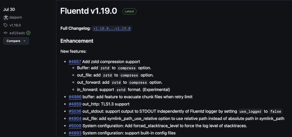The height and width of the screenshot is (137, 292).
Task: Click the green verified checkmark icon
Action: [x=28, y=33]
